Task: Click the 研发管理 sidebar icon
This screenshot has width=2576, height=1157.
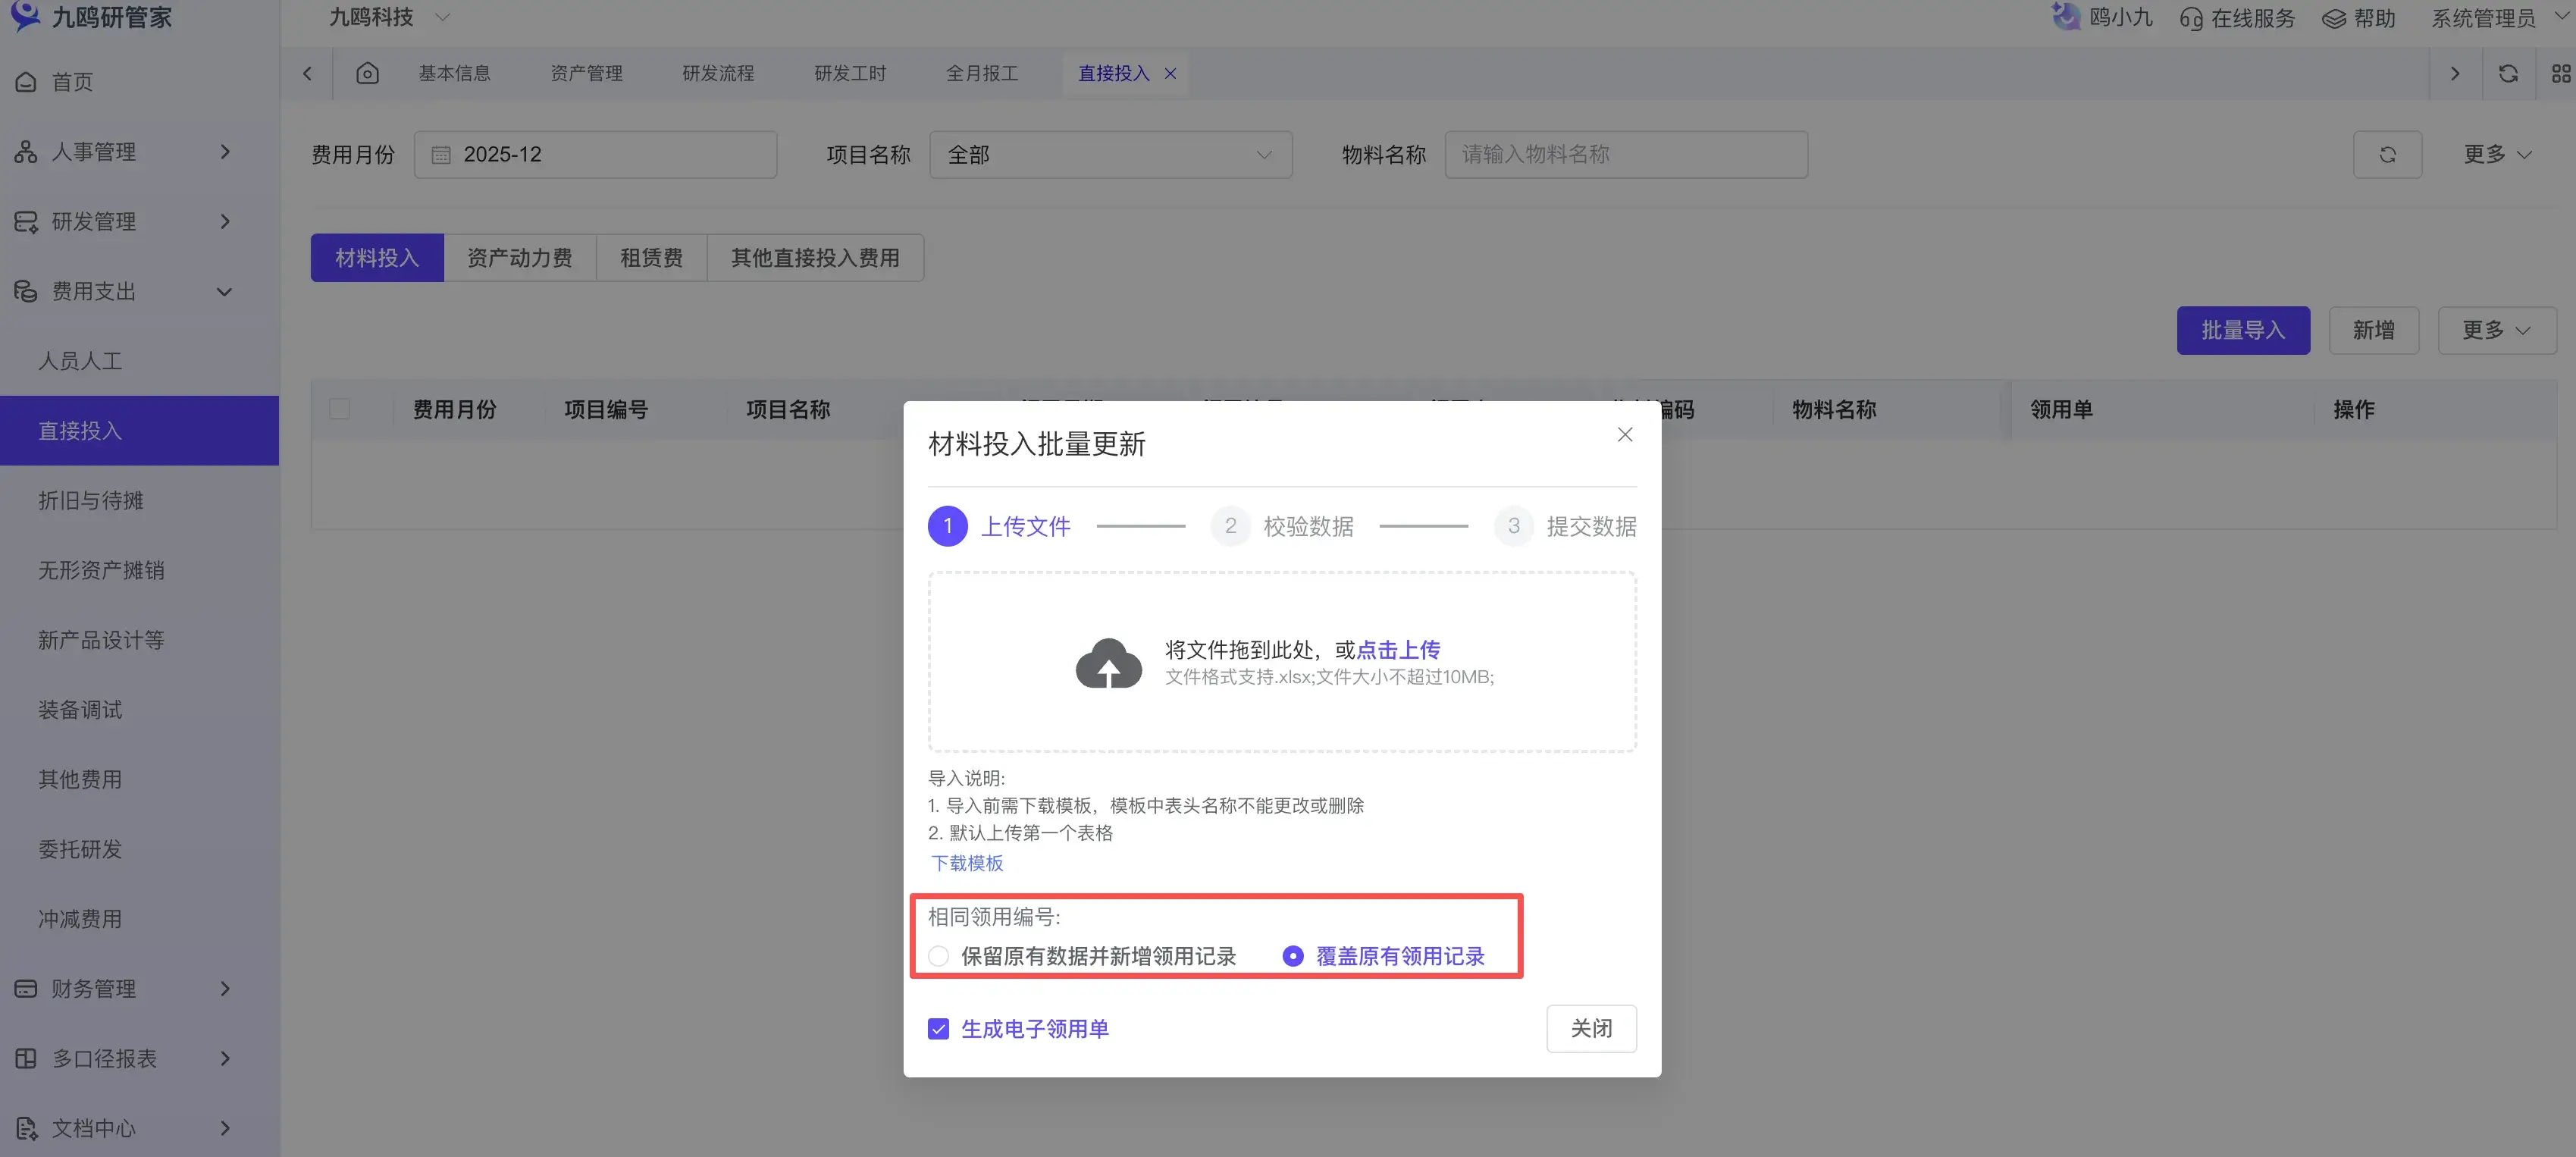Action: point(25,221)
